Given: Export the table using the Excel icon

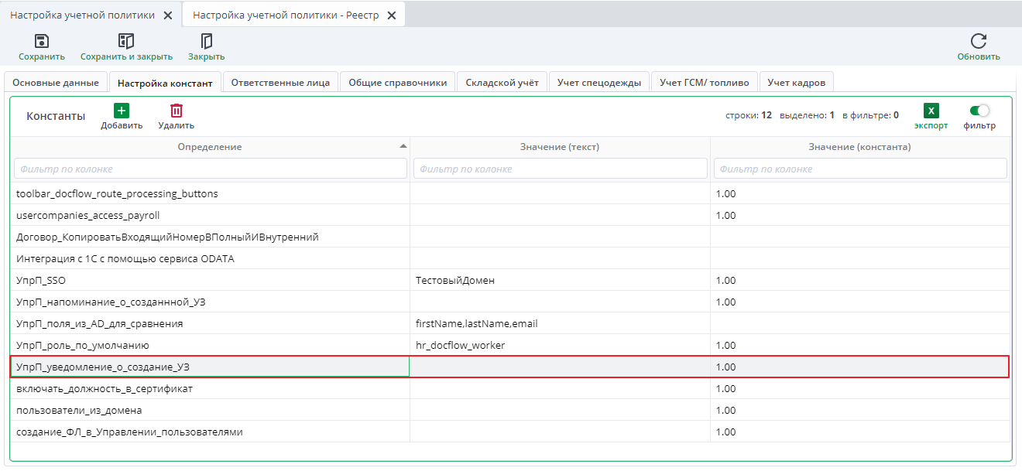Looking at the screenshot, I should click(x=931, y=111).
